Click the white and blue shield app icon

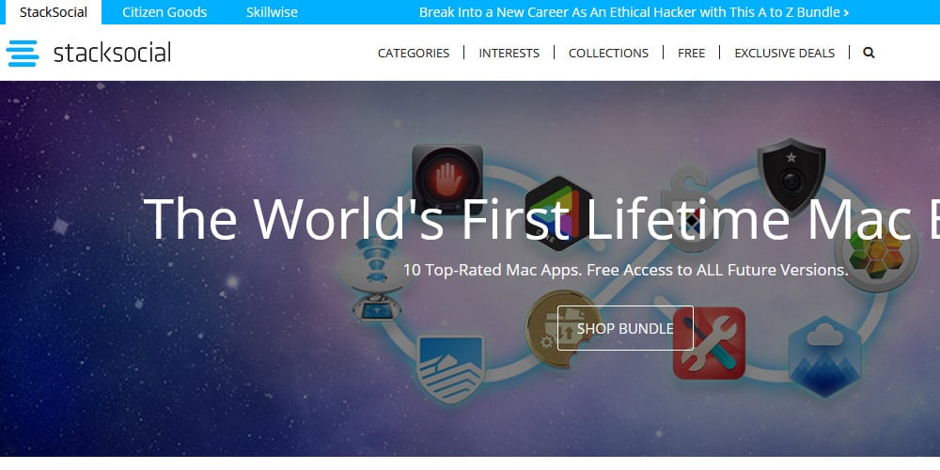pos(450,368)
